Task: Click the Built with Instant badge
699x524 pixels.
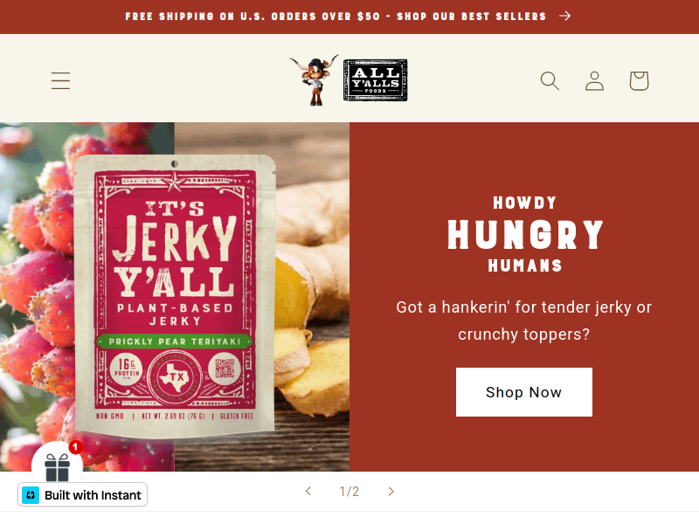Action: click(x=82, y=494)
